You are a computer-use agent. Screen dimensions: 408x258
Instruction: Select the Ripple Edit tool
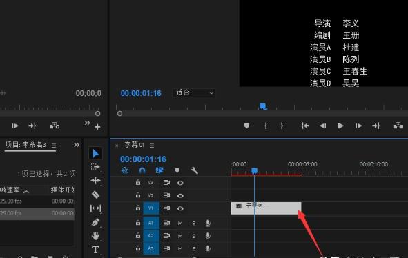point(95,181)
